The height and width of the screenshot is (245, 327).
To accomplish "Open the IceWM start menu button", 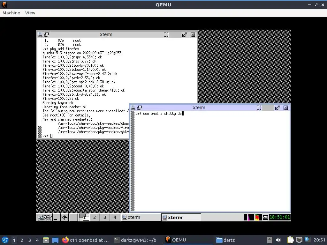I will point(44,218).
